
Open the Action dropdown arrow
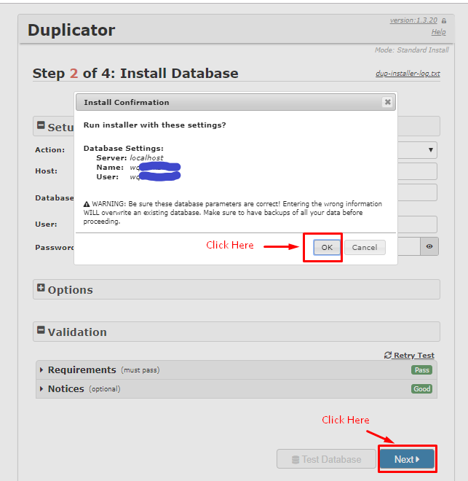(x=431, y=149)
